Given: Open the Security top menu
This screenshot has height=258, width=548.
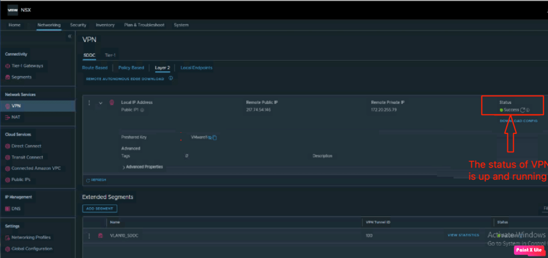Looking at the screenshot, I should (x=78, y=25).
